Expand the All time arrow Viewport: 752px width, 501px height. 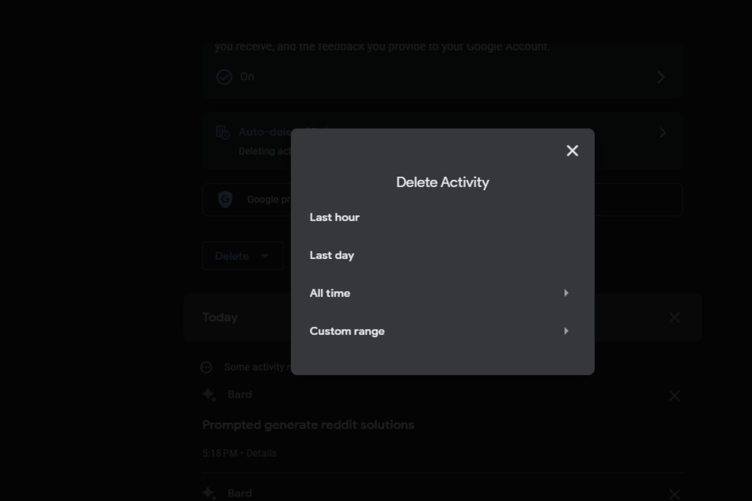point(566,293)
